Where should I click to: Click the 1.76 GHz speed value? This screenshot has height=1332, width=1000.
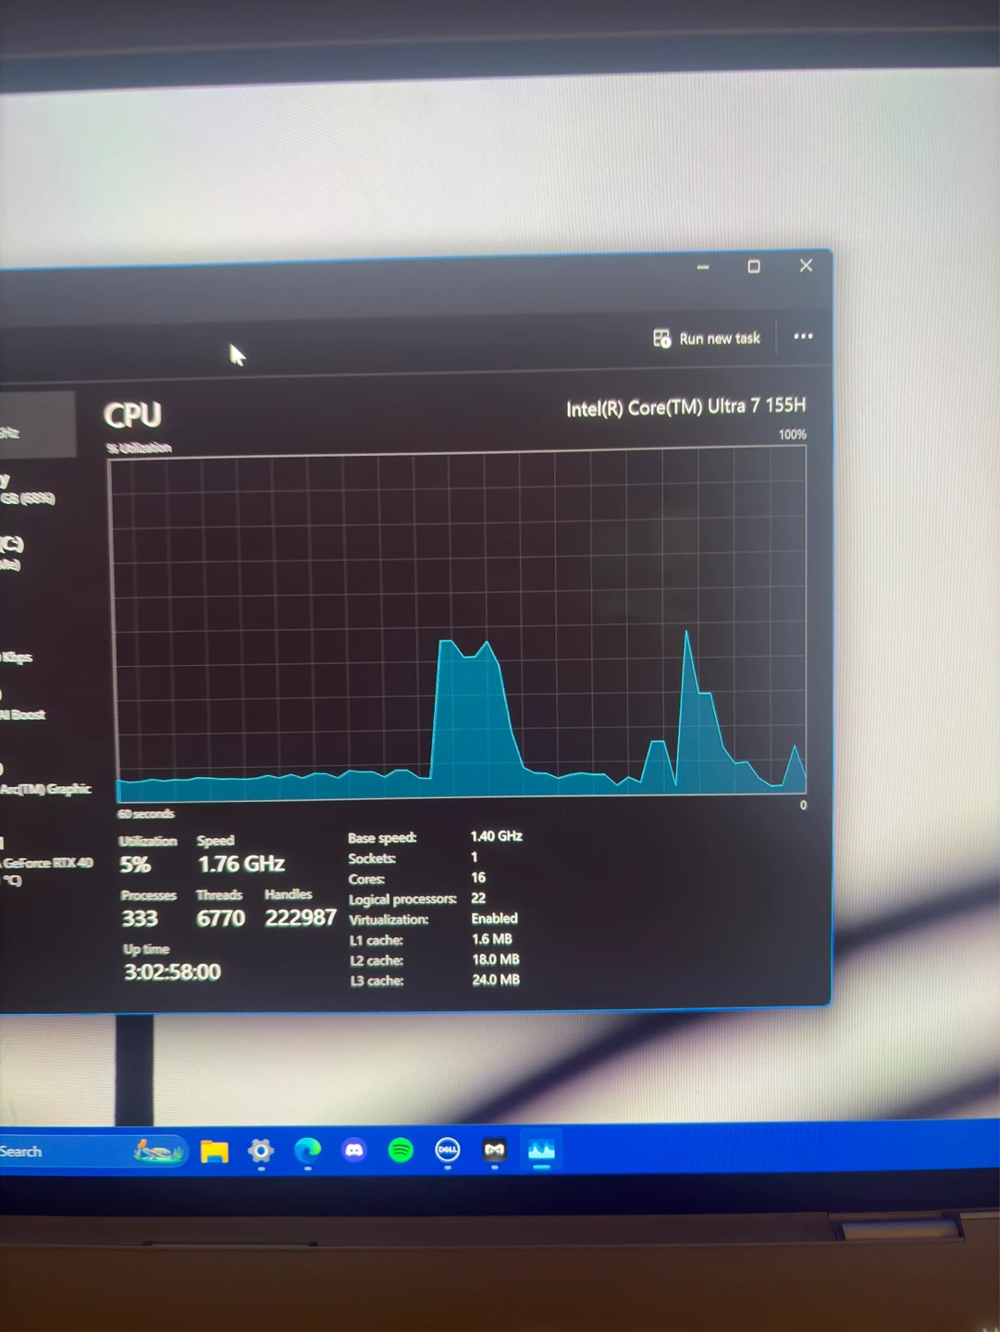[241, 864]
